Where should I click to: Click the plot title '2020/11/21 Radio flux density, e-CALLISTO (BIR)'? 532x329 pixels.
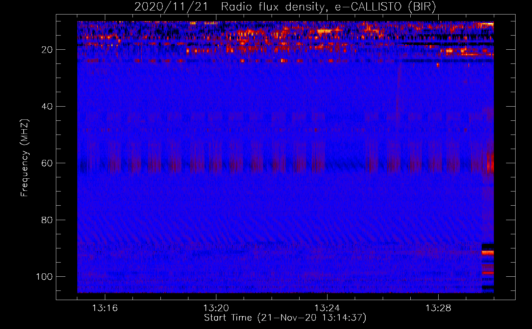pos(285,7)
